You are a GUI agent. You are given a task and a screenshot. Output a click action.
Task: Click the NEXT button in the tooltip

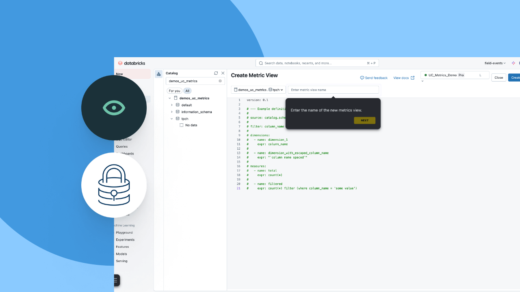coord(364,120)
